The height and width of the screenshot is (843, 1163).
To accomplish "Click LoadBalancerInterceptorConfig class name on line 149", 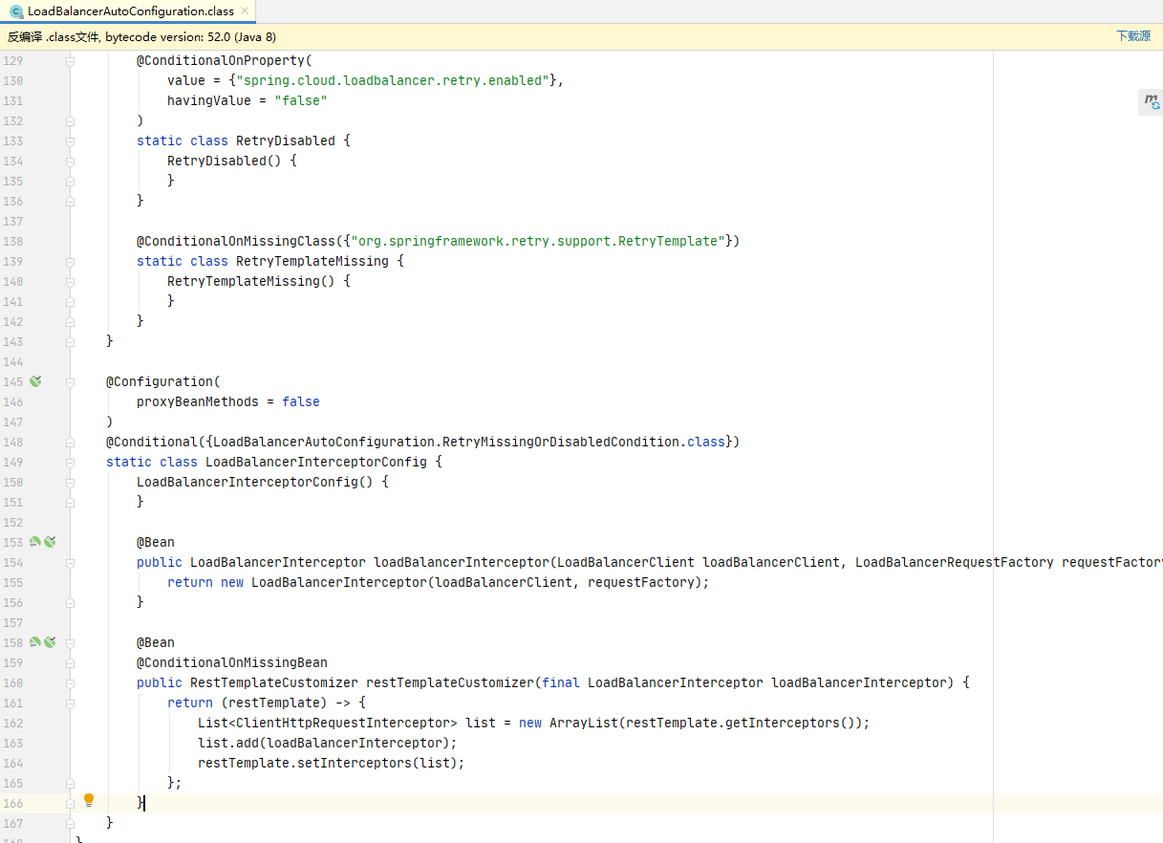I will (x=316, y=462).
